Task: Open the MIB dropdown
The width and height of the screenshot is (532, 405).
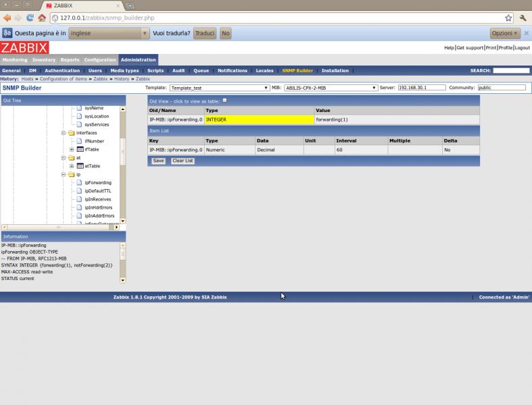Action: tap(330, 88)
